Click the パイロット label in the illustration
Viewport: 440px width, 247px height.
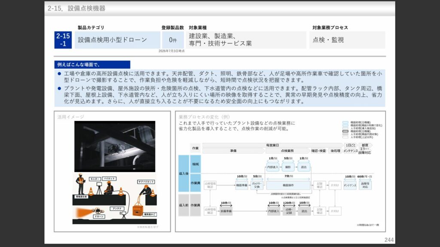(109, 178)
